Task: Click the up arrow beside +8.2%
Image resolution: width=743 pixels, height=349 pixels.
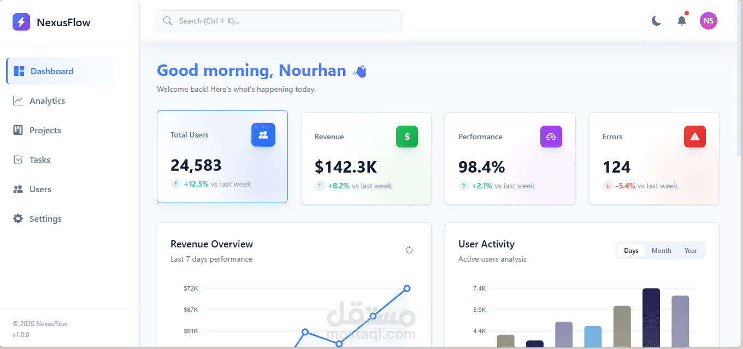Action: (x=320, y=186)
